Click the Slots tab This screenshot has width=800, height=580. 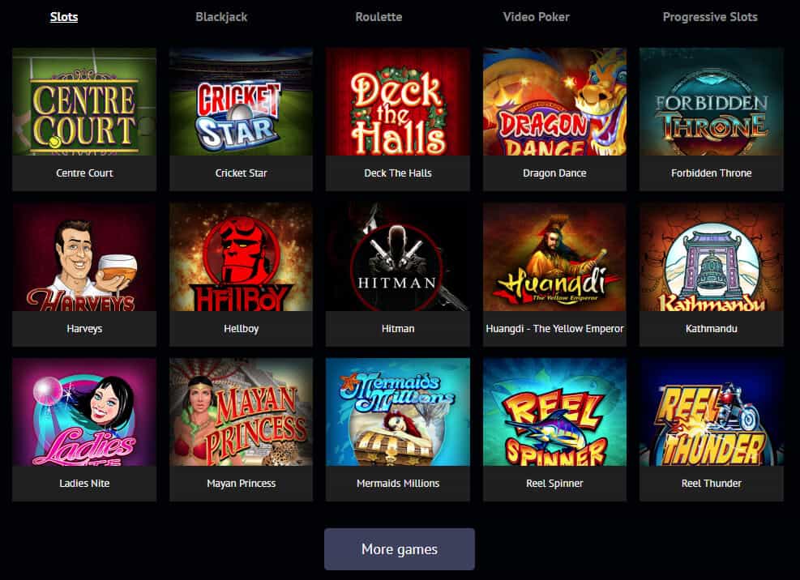[x=64, y=17]
